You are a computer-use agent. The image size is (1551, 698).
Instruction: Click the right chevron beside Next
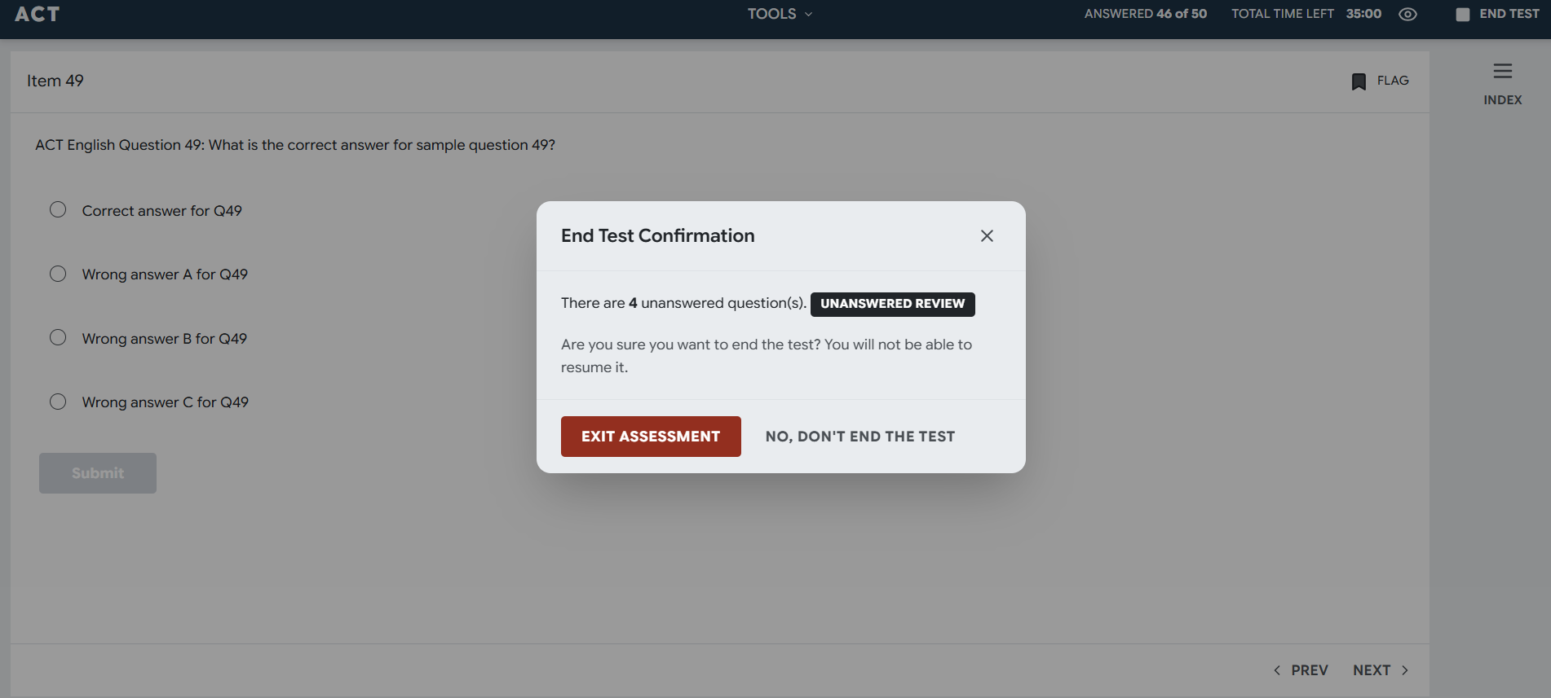(1405, 670)
